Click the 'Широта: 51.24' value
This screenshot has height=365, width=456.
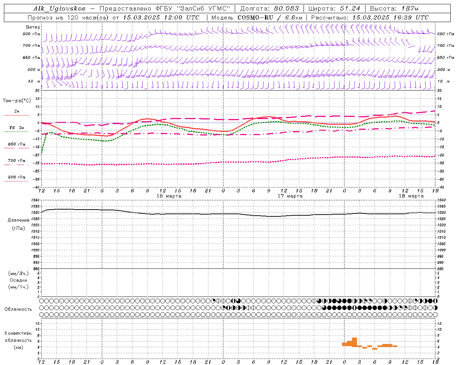click(334, 9)
